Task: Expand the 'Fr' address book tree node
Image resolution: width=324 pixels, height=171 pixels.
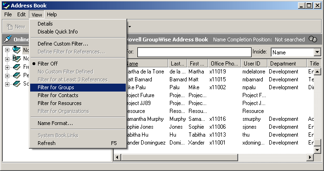Action: click(7, 67)
